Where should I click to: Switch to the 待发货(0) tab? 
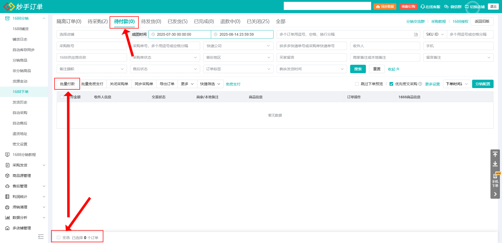(x=151, y=21)
